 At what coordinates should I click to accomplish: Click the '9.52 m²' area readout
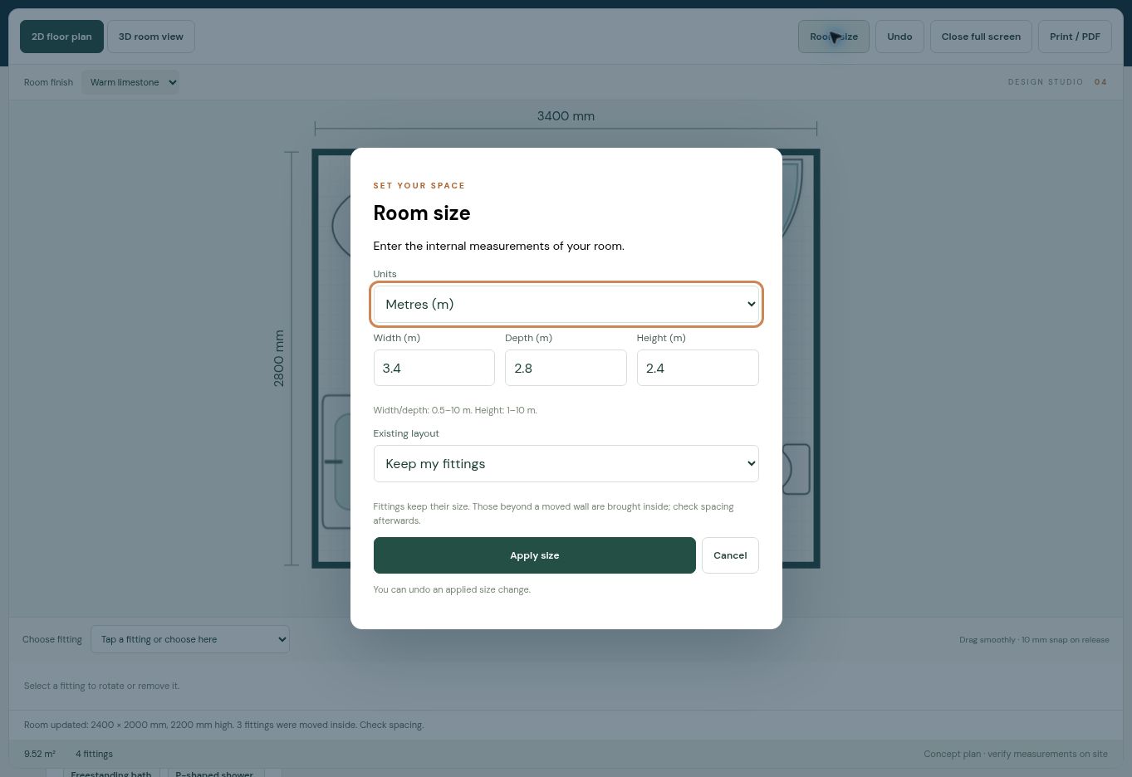tap(40, 754)
